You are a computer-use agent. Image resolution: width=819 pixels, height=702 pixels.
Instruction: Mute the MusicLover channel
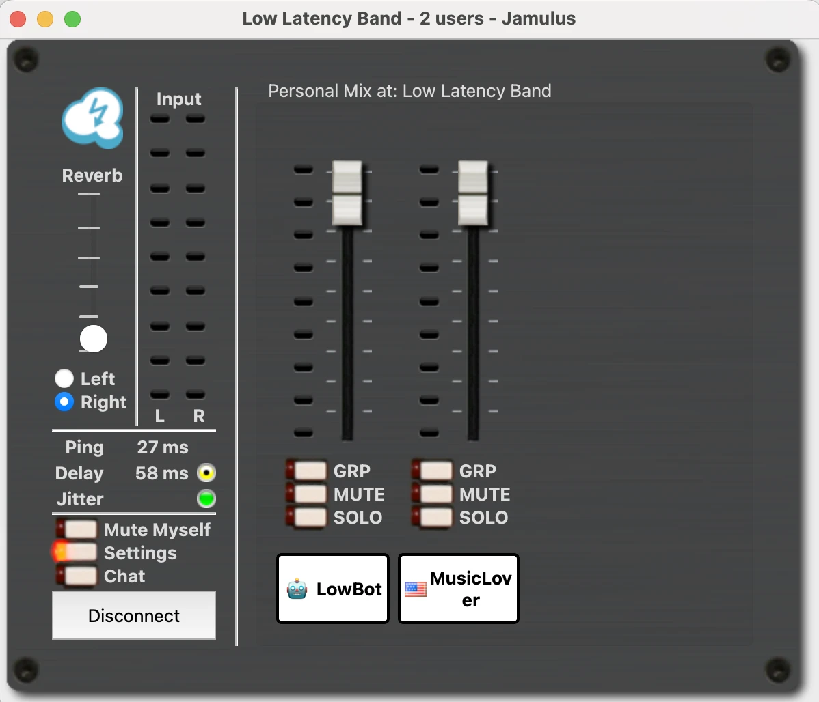(433, 494)
